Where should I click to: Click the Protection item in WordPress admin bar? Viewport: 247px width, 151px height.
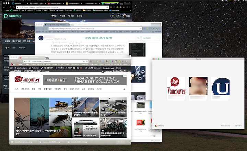coord(34,68)
